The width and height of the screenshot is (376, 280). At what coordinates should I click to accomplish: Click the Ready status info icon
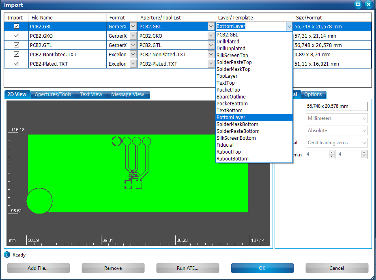[x=7, y=255]
